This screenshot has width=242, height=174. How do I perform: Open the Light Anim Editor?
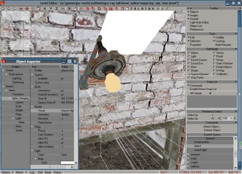pos(199,22)
